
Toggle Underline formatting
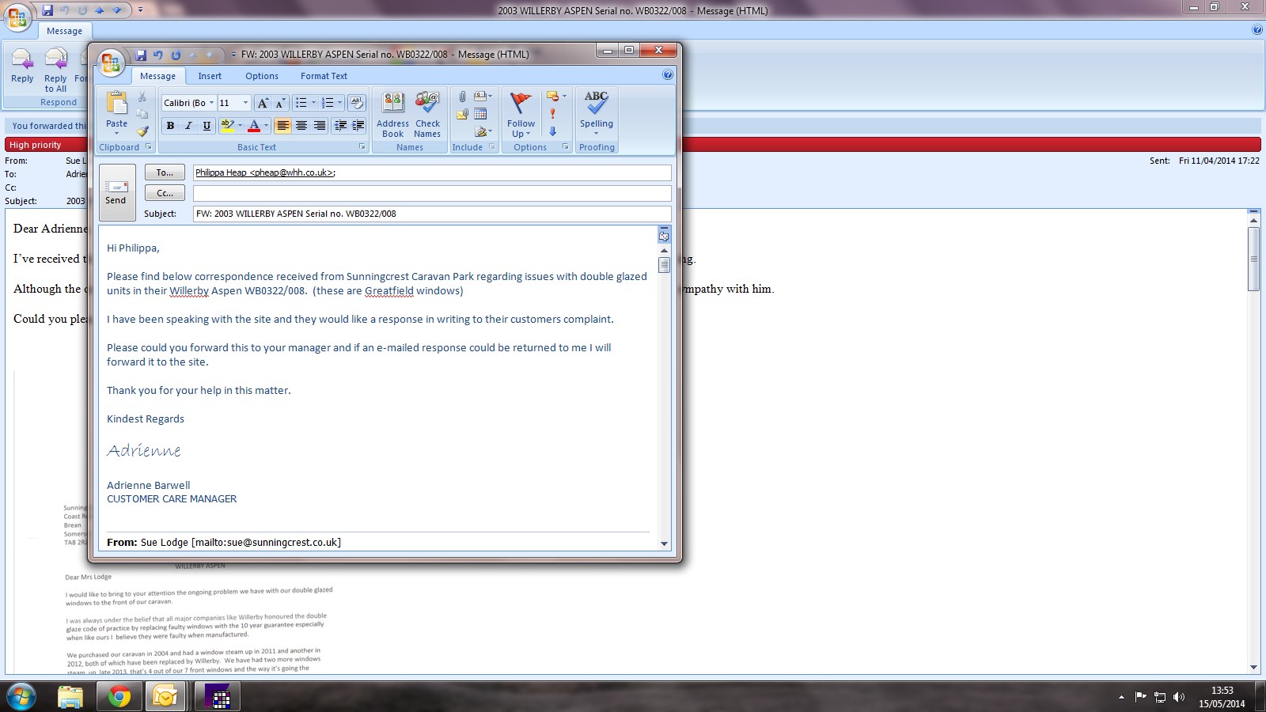pyautogui.click(x=207, y=126)
